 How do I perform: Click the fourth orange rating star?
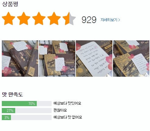pyautogui.click(x=54, y=18)
